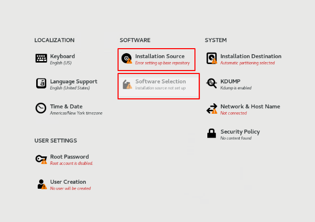Open Installation Destination title
Image resolution: width=315 pixels, height=222 pixels.
click(251, 56)
